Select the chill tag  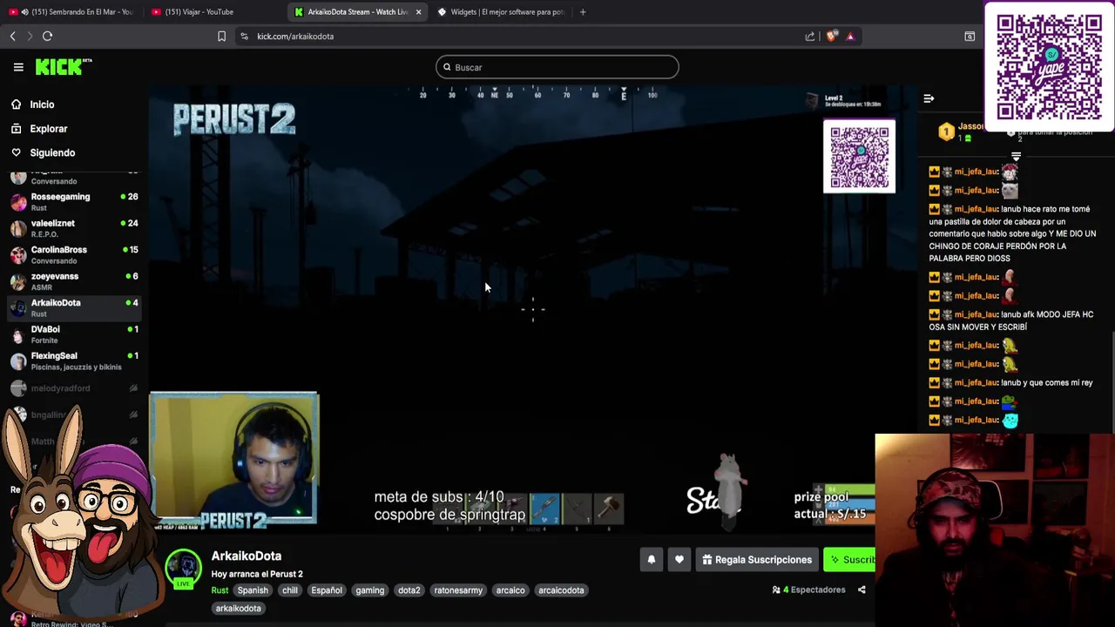[x=290, y=590]
